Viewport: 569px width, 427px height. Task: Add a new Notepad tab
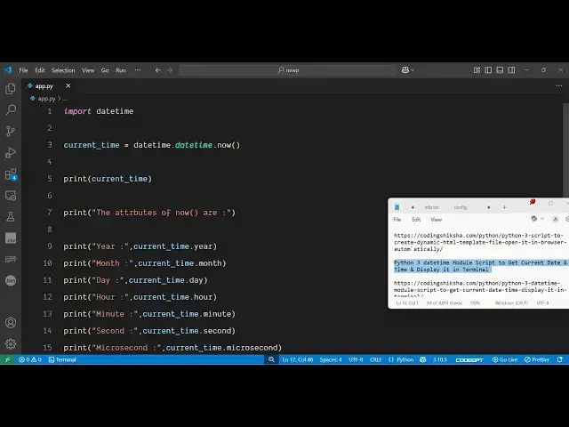tap(504, 207)
